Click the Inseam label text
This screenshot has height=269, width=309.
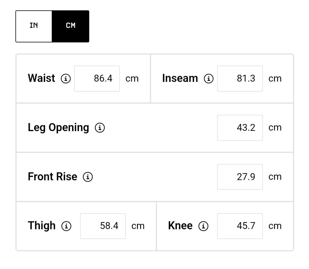click(x=180, y=78)
